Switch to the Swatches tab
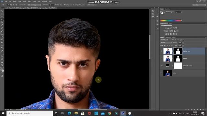This screenshot has height=116, width=207. [168, 9]
